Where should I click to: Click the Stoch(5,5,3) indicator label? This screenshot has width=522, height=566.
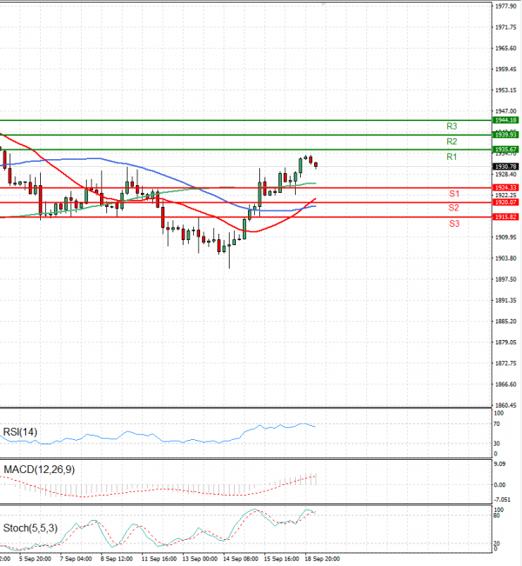point(31,527)
